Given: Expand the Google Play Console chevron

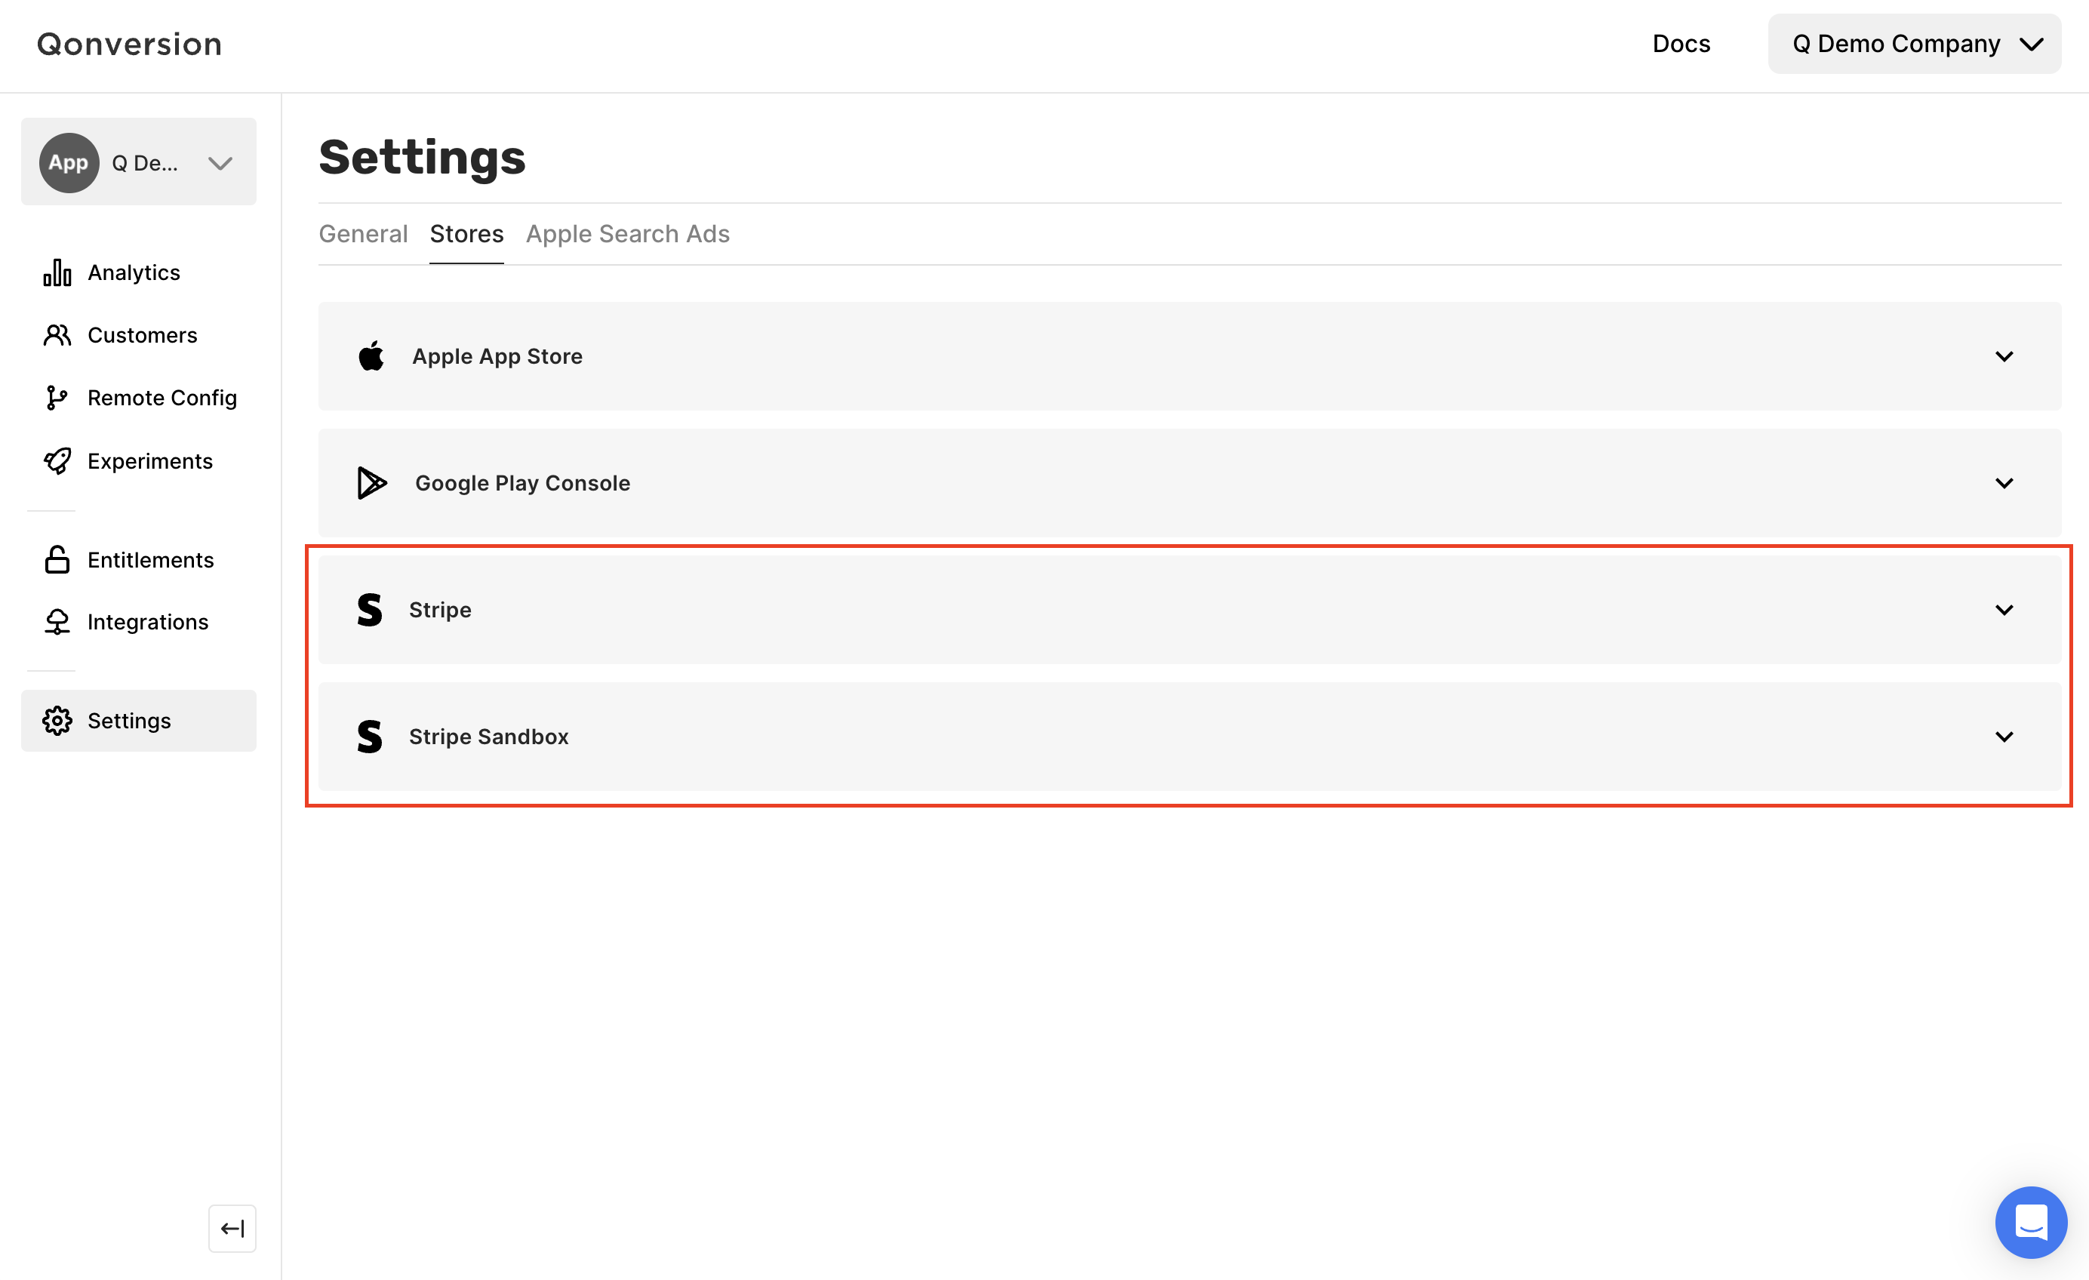Looking at the screenshot, I should (2004, 484).
